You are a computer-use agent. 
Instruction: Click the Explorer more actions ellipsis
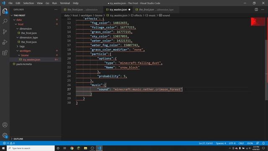pyautogui.click(x=56, y=10)
